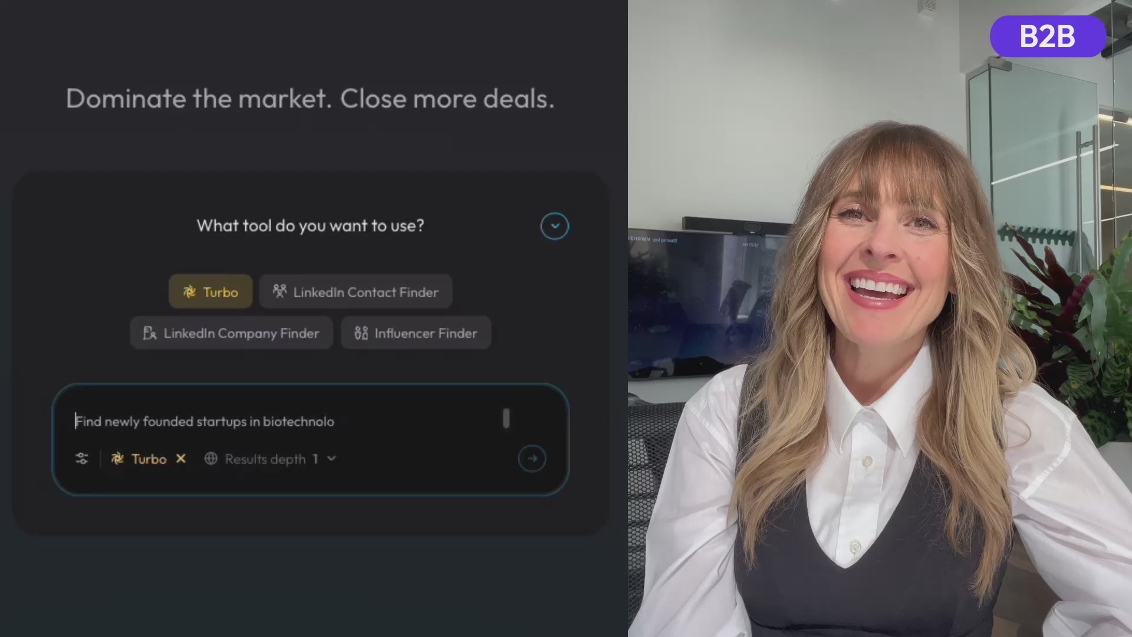Pick the LinkedIn Company Finder option
Viewport: 1132px width, 637px height.
coord(231,333)
